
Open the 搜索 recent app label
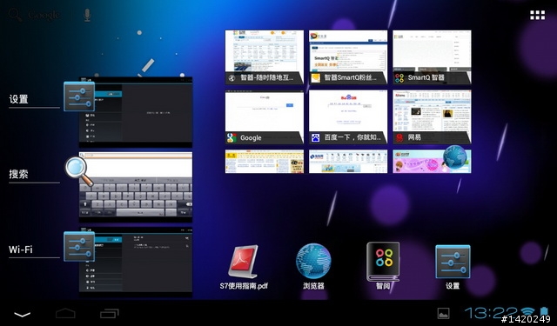click(x=19, y=174)
